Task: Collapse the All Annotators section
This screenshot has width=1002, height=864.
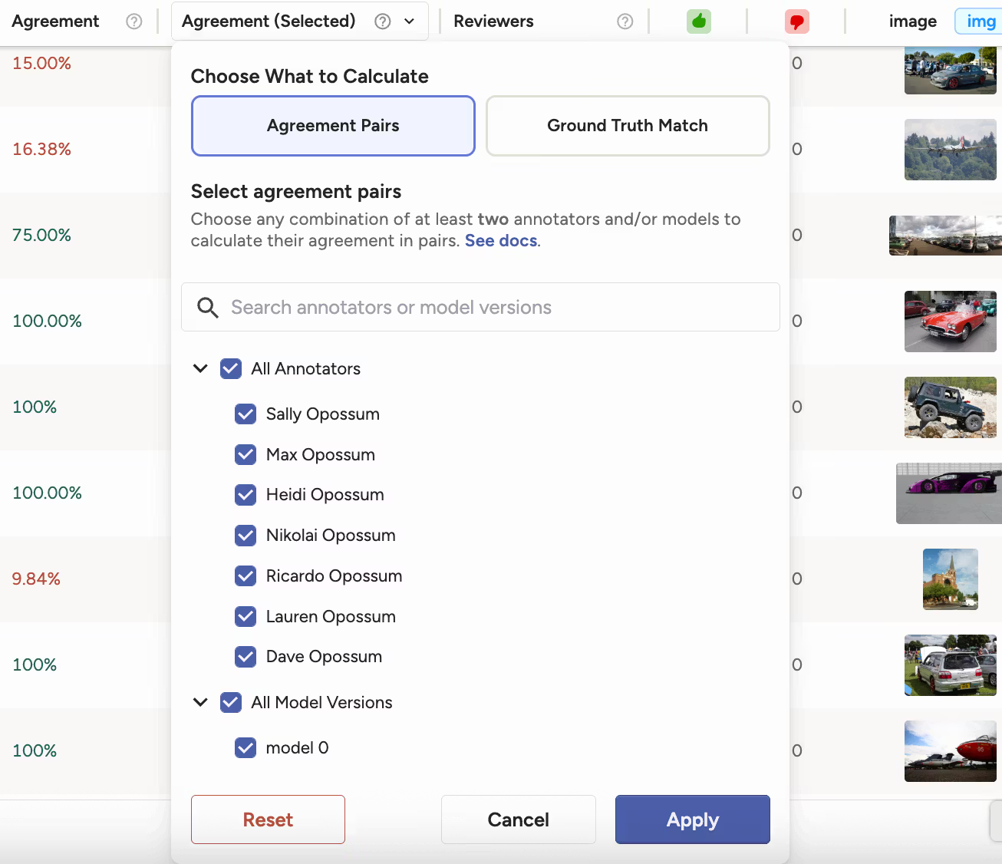Action: pyautogui.click(x=200, y=368)
